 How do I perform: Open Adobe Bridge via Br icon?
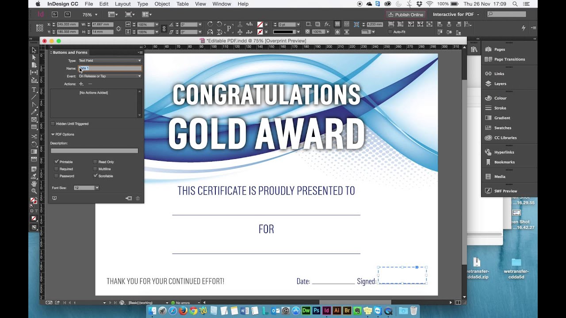coord(55,14)
